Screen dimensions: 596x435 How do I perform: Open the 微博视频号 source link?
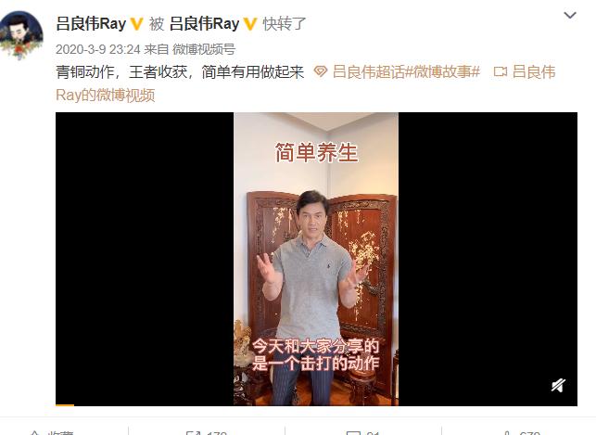pyautogui.click(x=204, y=49)
